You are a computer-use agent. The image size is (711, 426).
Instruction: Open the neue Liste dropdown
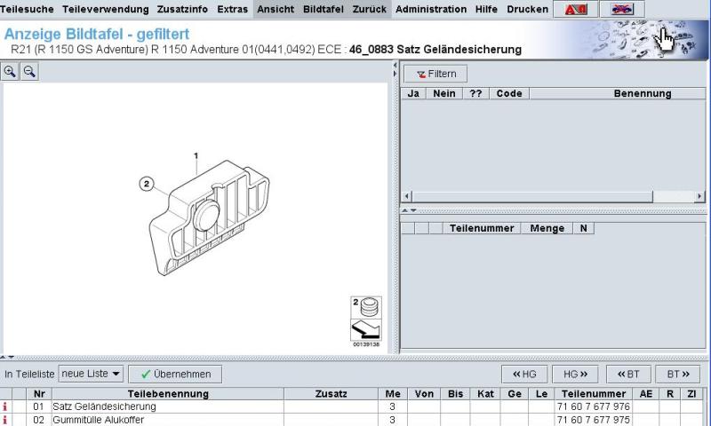(x=92, y=374)
